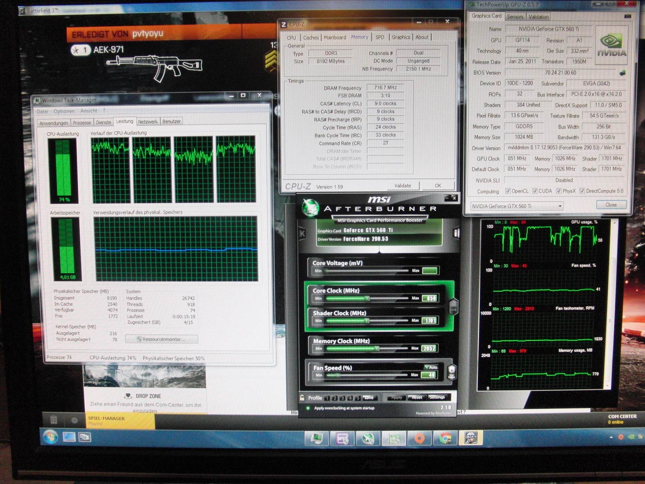Viewport: 645px width, 484px height.
Task: Switch to the SPD tab in CPU-Z
Action: 380,37
